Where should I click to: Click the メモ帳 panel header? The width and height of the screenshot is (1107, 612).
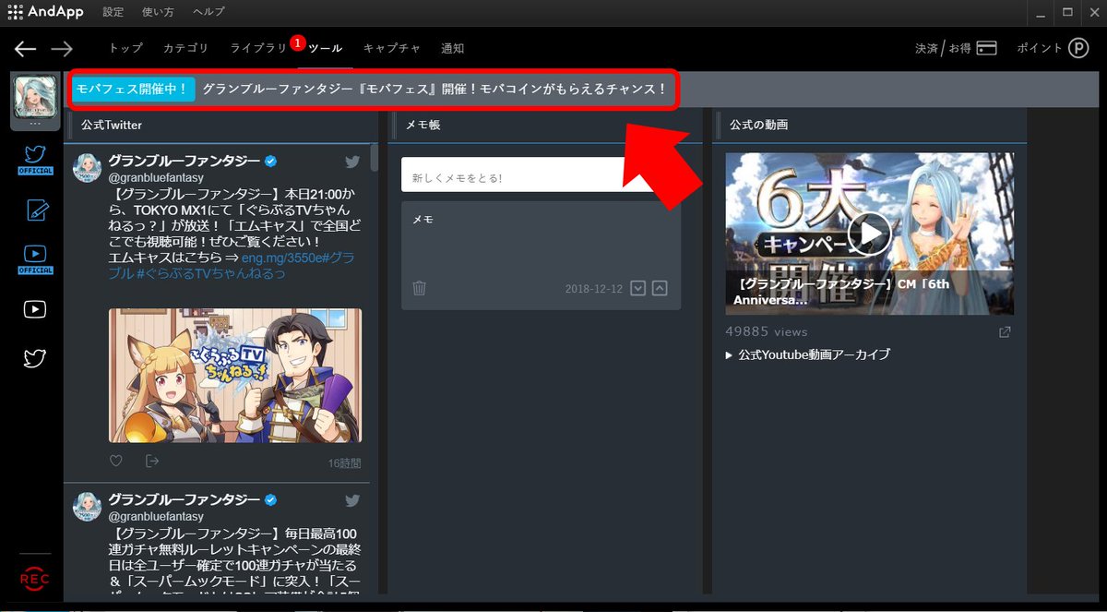tap(423, 125)
